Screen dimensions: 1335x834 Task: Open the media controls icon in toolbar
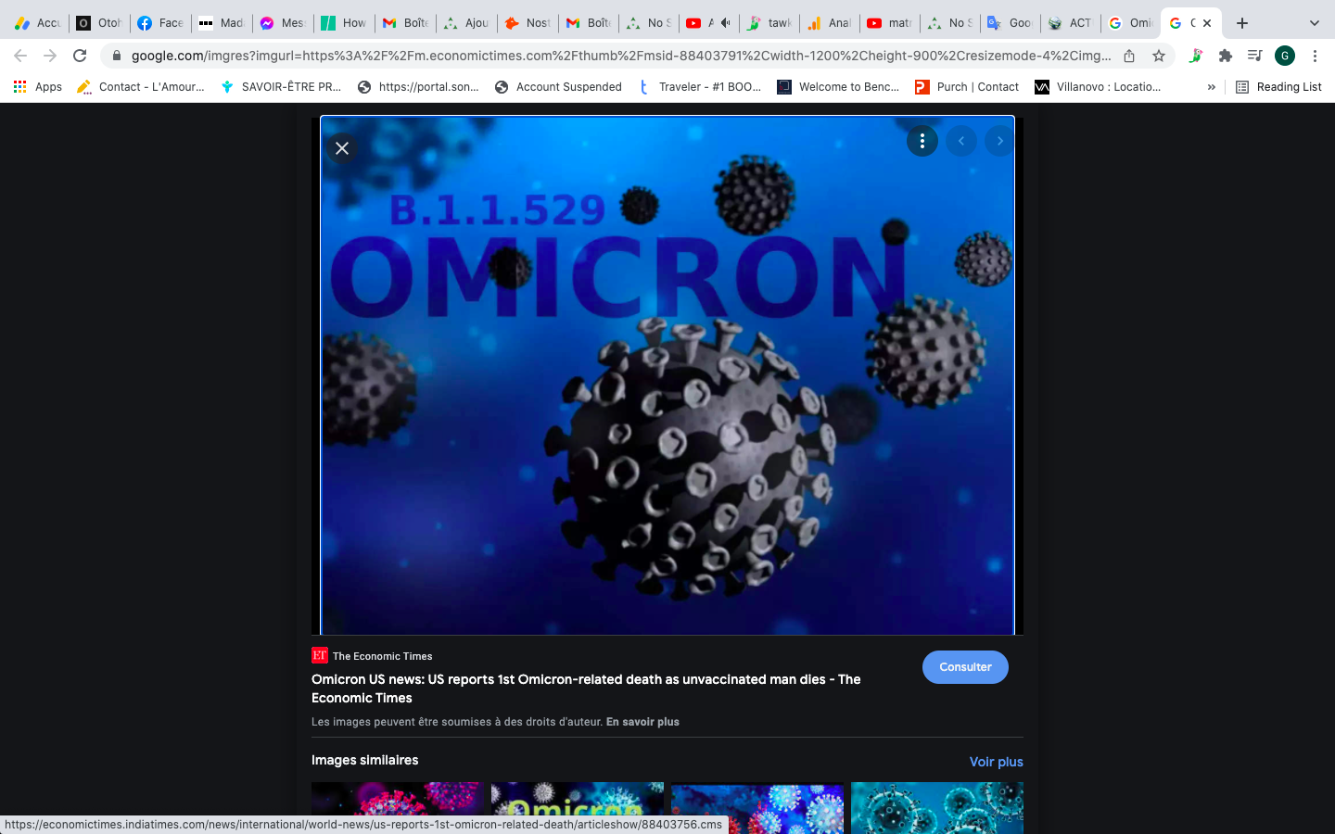(x=1255, y=56)
